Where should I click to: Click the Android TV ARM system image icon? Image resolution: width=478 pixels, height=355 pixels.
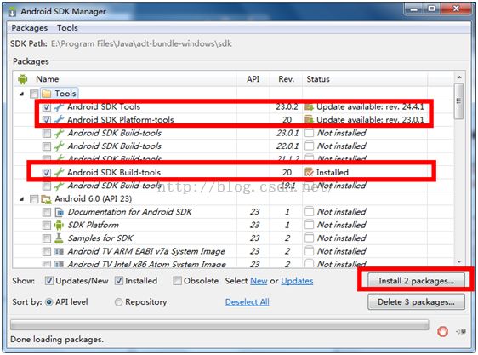59,252
